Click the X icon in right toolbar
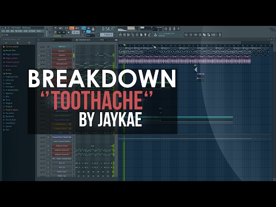The image size is (276, 207). click(x=200, y=34)
